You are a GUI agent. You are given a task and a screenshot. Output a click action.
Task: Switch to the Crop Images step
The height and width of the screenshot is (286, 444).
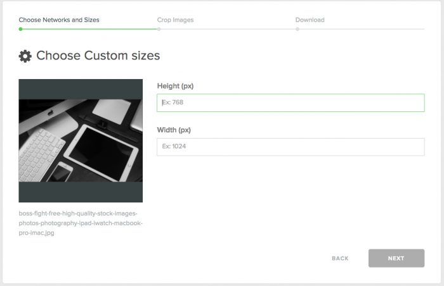click(175, 20)
